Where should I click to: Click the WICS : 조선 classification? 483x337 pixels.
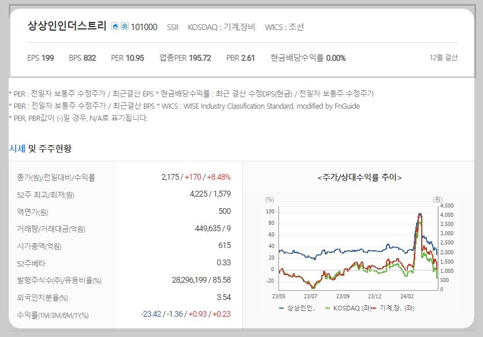pos(284,27)
